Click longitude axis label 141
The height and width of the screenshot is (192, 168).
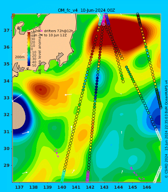(76, 187)
